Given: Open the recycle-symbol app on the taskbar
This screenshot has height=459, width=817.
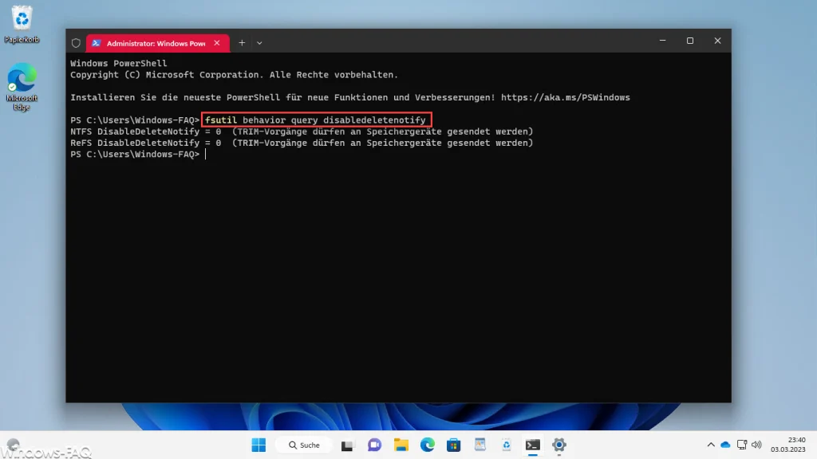Looking at the screenshot, I should [507, 445].
